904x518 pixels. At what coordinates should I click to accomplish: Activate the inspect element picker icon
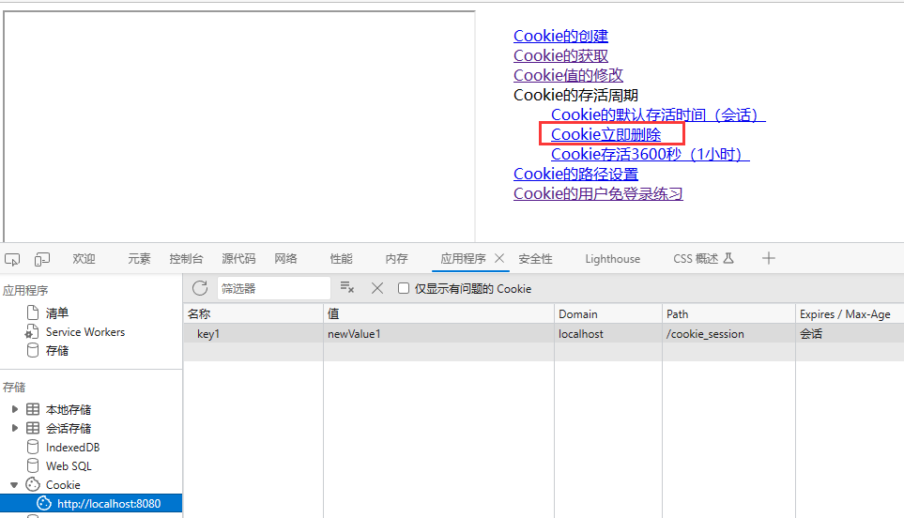pyautogui.click(x=12, y=259)
